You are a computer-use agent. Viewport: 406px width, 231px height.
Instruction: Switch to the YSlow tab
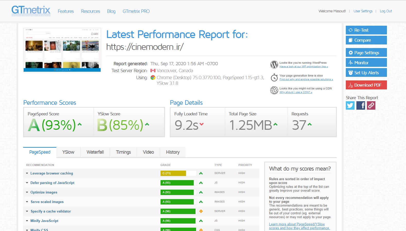[x=68, y=152]
